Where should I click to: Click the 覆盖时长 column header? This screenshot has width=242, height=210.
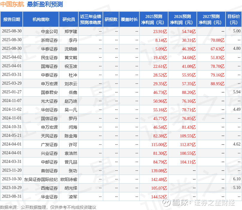point(129,19)
